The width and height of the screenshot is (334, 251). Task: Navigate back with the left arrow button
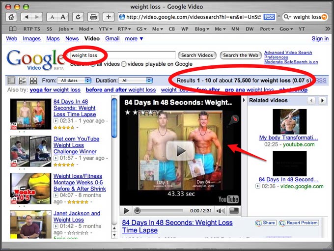(27, 17)
